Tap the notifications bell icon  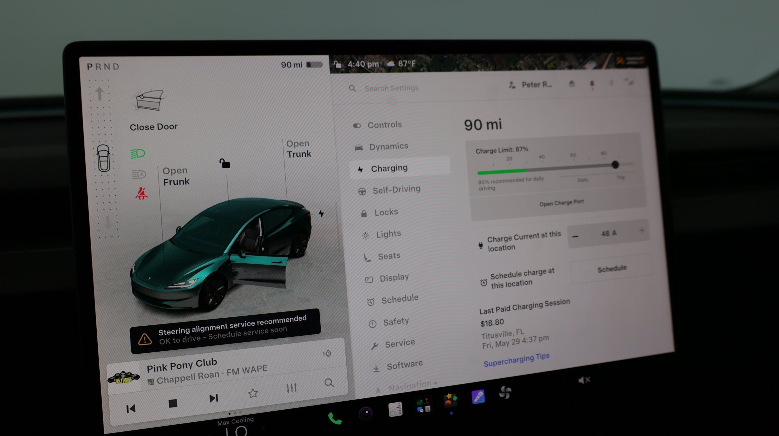pyautogui.click(x=592, y=84)
